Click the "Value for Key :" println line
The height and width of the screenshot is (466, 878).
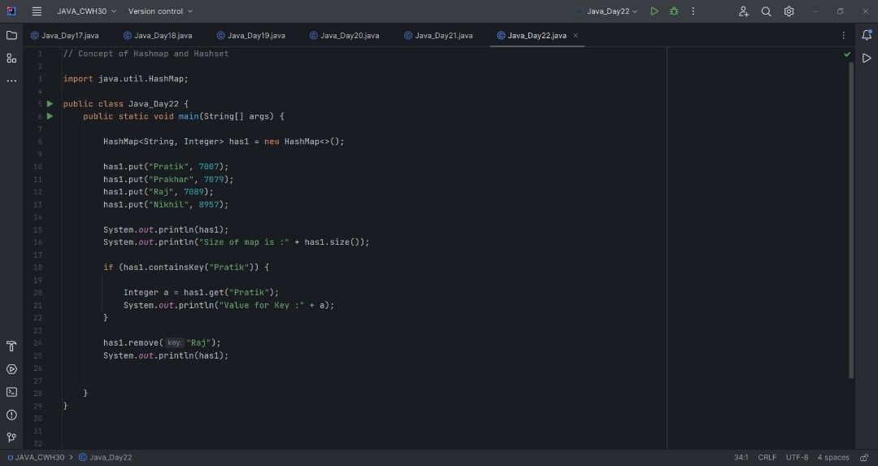pos(228,305)
